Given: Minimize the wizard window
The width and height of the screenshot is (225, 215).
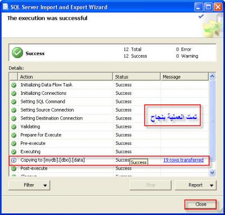Looking at the screenshot, I should [199, 7].
